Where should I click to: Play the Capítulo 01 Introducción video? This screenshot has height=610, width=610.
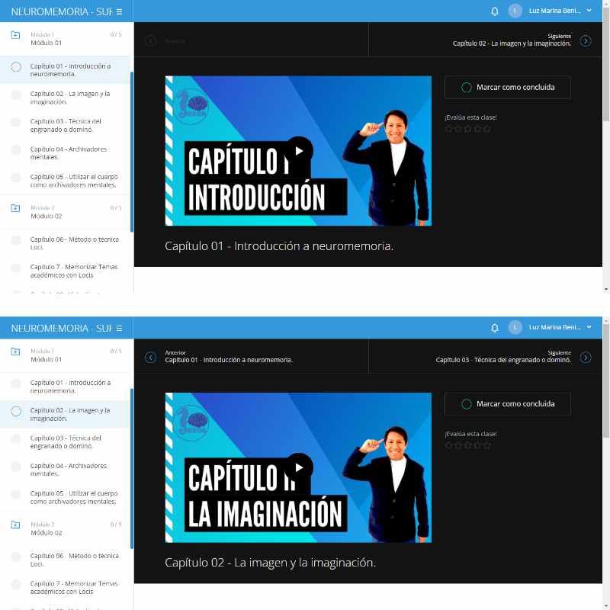pyautogui.click(x=299, y=150)
